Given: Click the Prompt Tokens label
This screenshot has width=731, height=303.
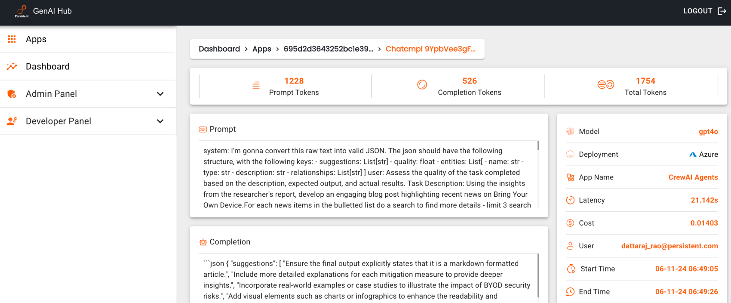Looking at the screenshot, I should point(294,93).
